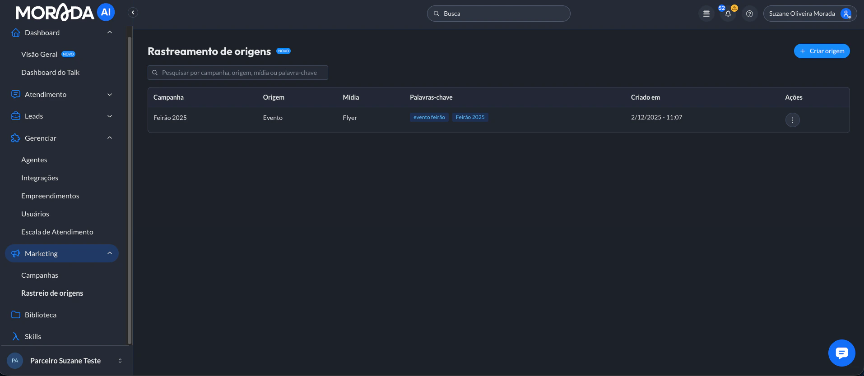This screenshot has height=376, width=864.
Task: Click the sidebar scrollbar
Action: coord(130,189)
